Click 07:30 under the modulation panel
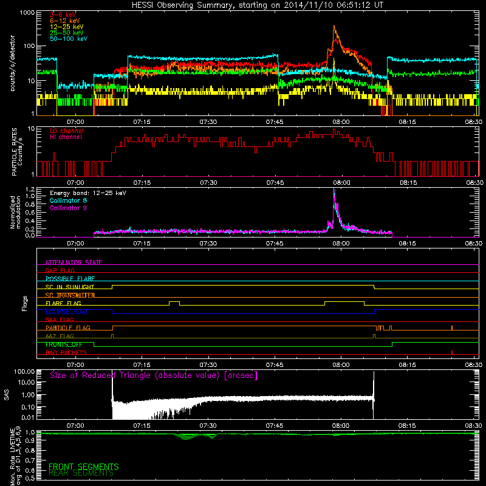The image size is (486, 486). click(x=208, y=244)
